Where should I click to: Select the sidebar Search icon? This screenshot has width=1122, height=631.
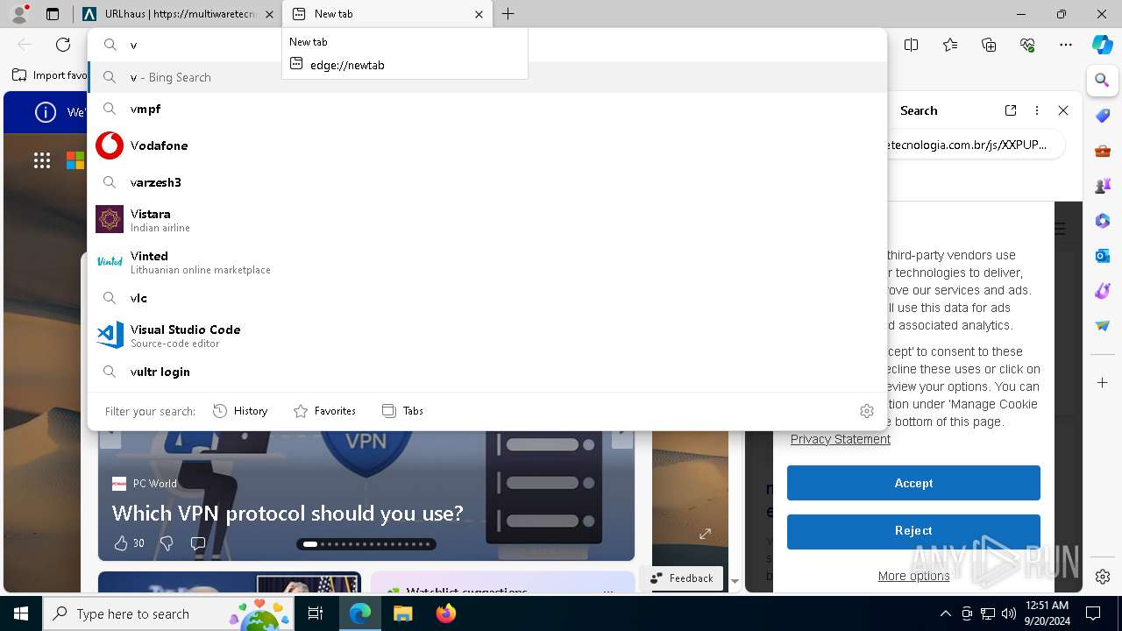pos(1103,81)
